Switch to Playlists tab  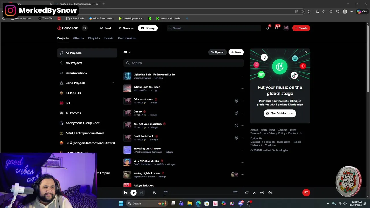pyautogui.click(x=94, y=38)
